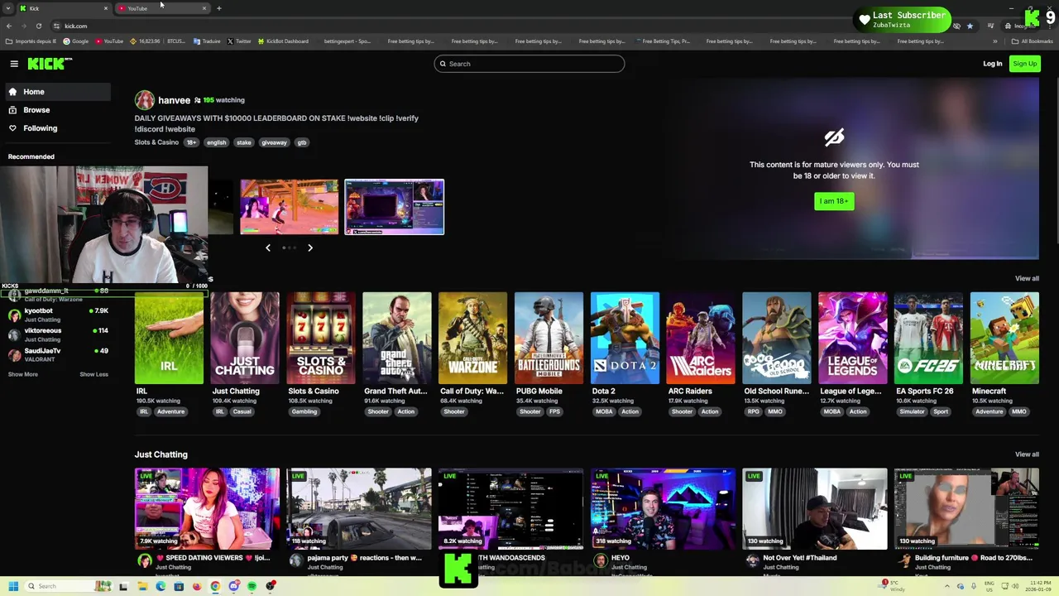Open the hanvee streamer name link
This screenshot has height=596, width=1059.
(174, 100)
